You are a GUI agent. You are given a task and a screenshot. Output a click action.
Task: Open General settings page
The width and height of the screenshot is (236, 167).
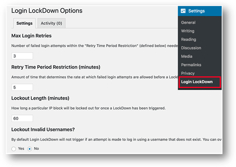188,22
